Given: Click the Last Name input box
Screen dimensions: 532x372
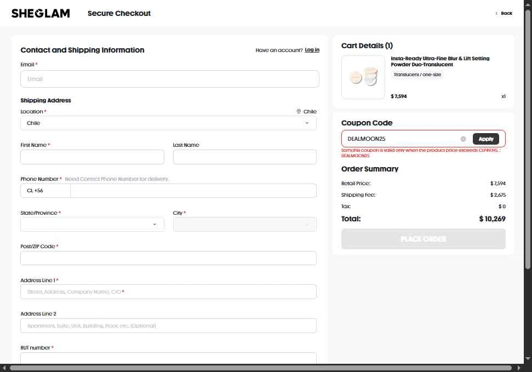Looking at the screenshot, I should [244, 157].
